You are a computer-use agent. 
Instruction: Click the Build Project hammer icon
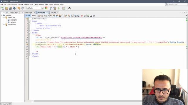[51, 8]
